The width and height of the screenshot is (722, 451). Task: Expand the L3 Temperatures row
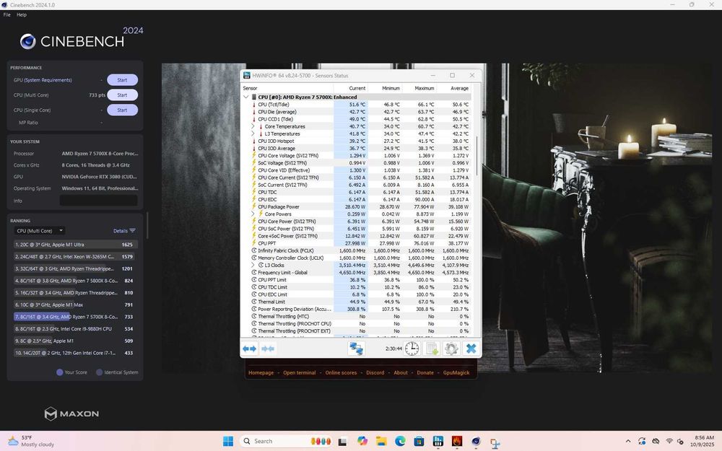(253, 133)
